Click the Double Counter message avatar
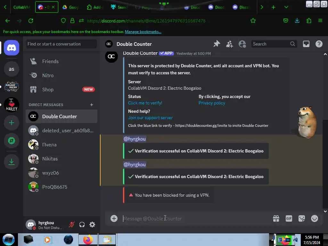 click(111, 56)
